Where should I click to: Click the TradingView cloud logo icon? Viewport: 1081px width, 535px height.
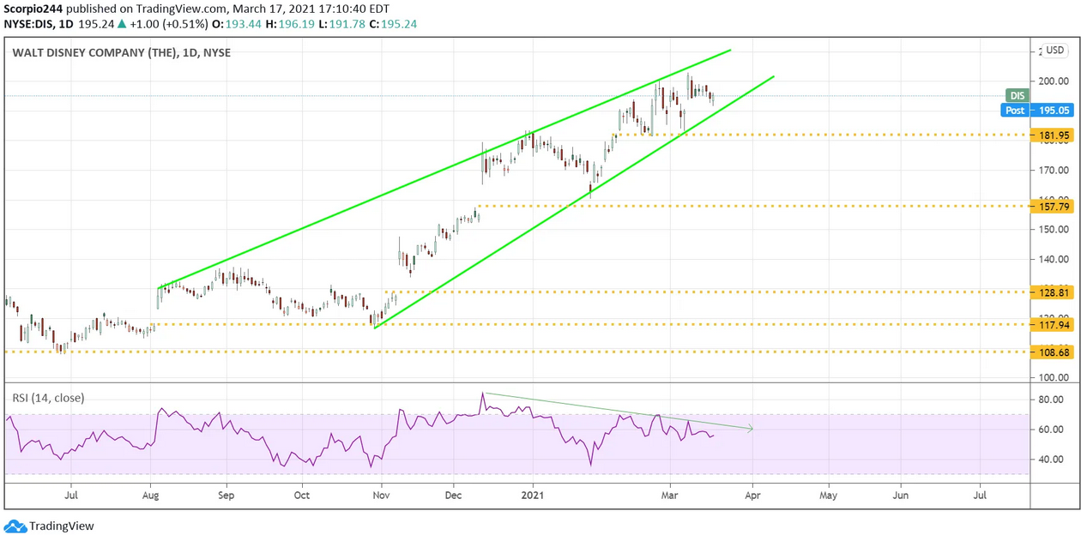(x=15, y=526)
